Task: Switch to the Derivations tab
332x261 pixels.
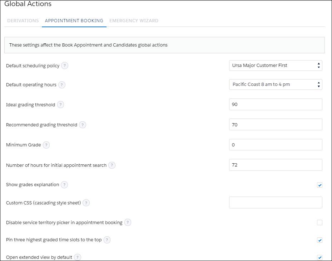Action: pyautogui.click(x=23, y=21)
